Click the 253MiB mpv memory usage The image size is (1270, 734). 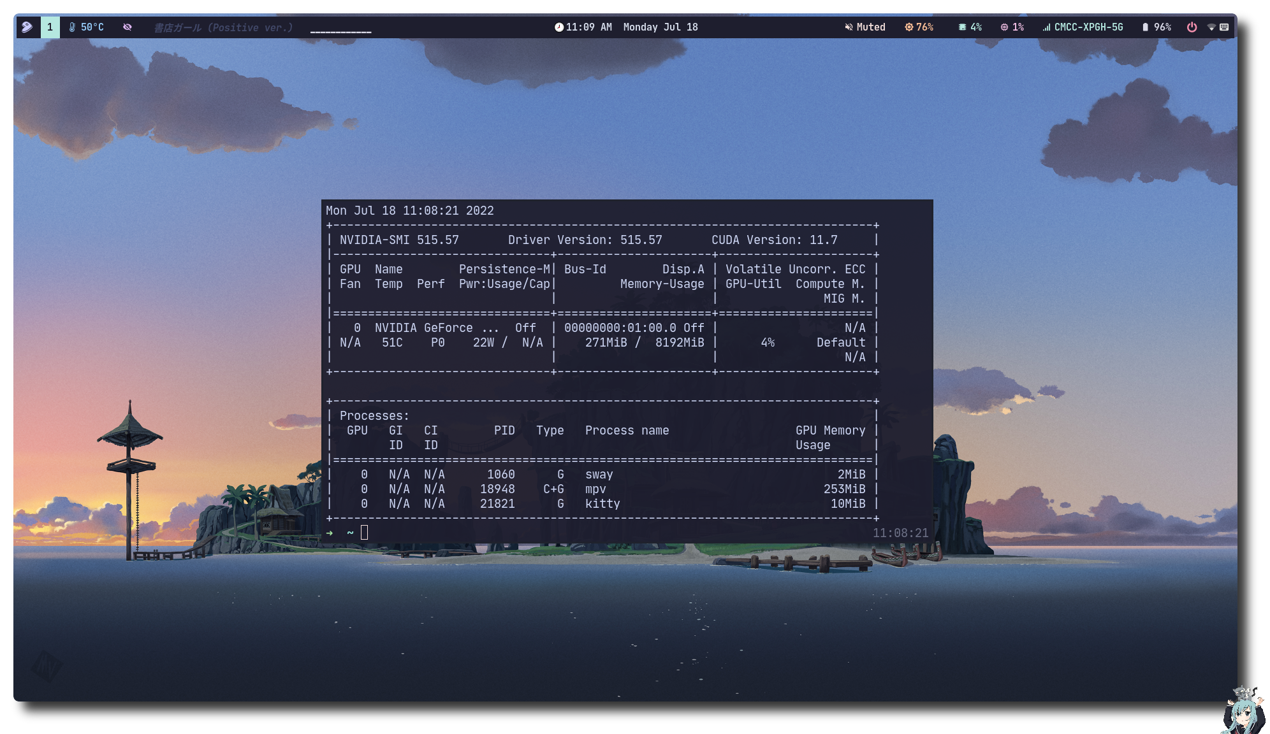[x=845, y=489]
